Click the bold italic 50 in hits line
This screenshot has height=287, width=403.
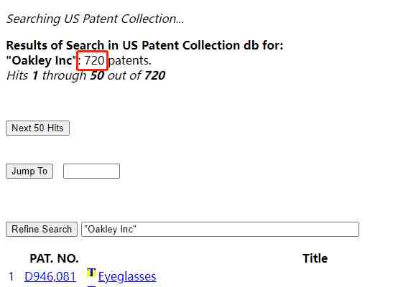tap(97, 75)
